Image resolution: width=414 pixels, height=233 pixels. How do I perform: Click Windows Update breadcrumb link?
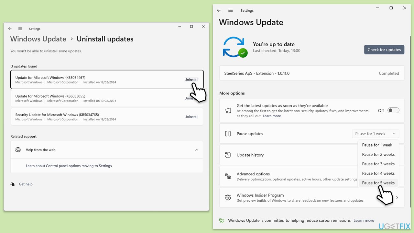click(38, 39)
